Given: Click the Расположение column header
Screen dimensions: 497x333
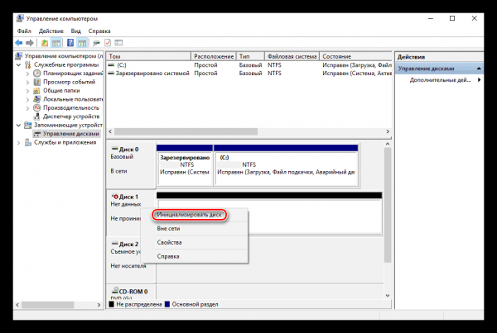Looking at the screenshot, I should (214, 56).
